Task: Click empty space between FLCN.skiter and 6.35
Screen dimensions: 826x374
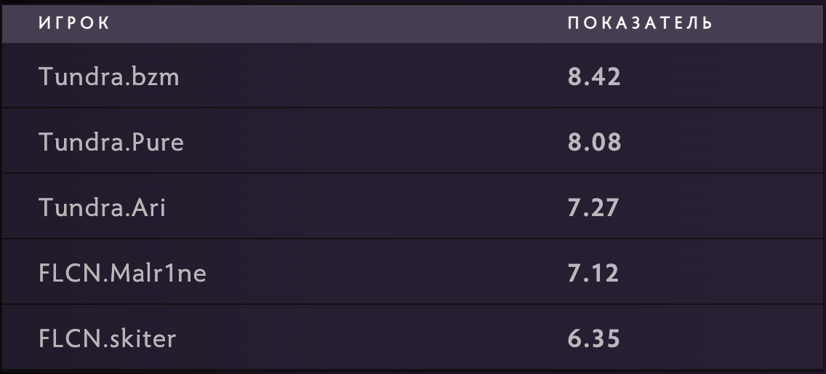Action: (x=371, y=339)
